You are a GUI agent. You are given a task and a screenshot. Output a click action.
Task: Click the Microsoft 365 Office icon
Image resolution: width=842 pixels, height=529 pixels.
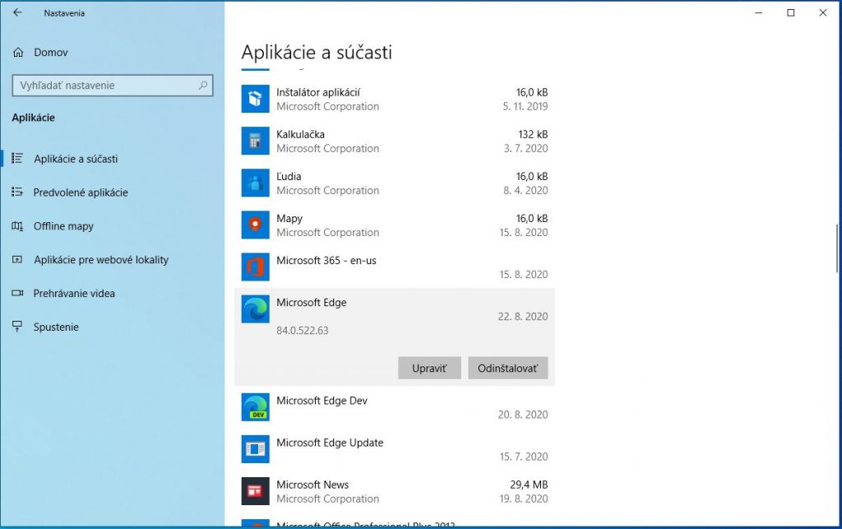(x=255, y=267)
